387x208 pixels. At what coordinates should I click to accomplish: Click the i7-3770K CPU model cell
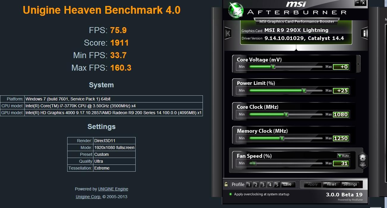(114, 106)
